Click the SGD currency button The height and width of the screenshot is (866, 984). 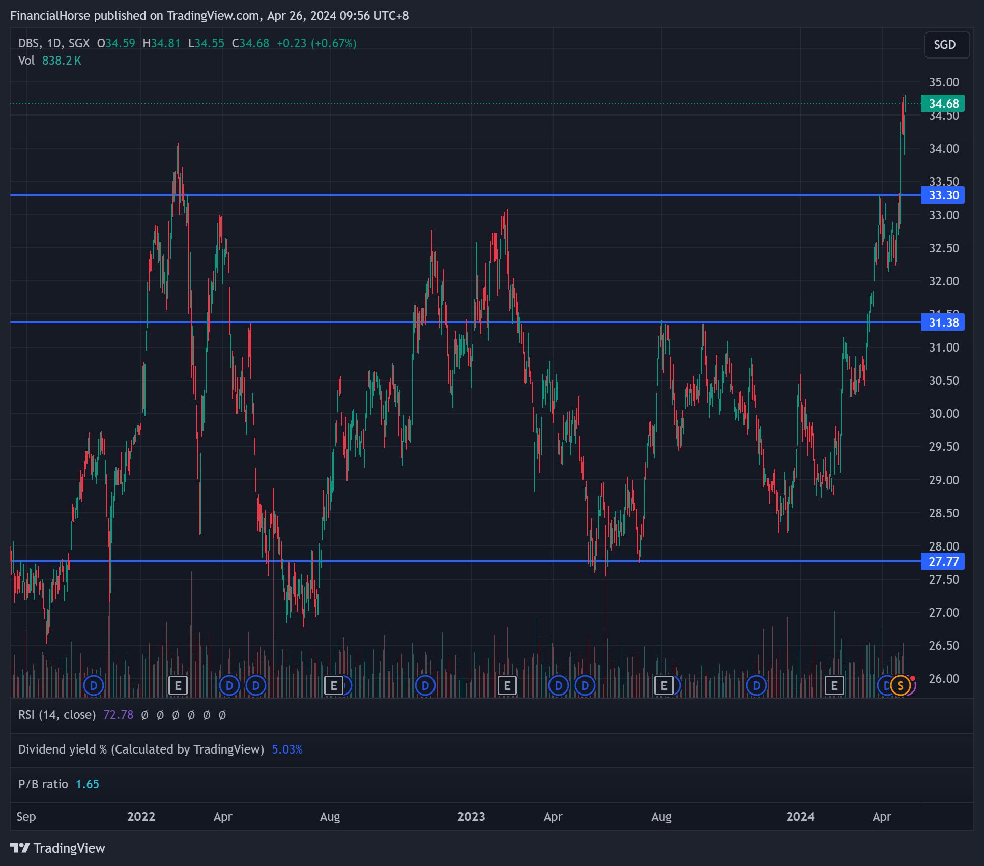click(946, 45)
